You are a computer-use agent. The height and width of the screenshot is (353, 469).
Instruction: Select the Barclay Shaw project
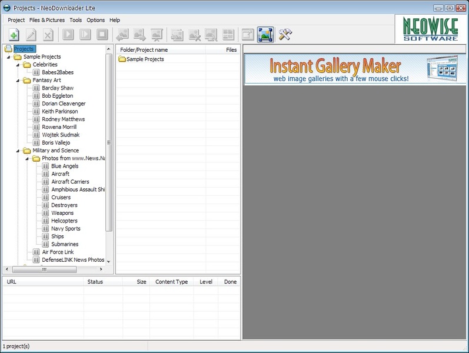click(x=58, y=88)
